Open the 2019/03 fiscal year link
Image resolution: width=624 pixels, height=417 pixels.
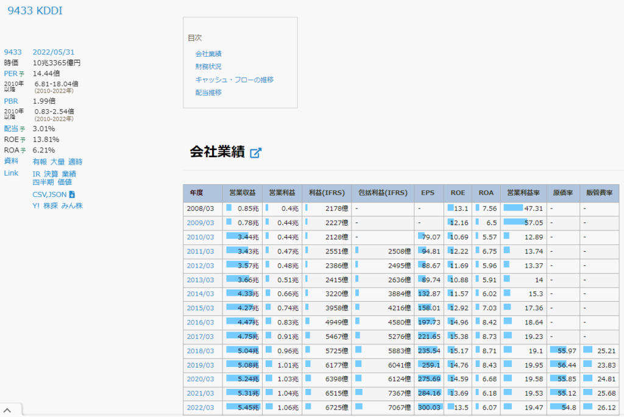[200, 365]
